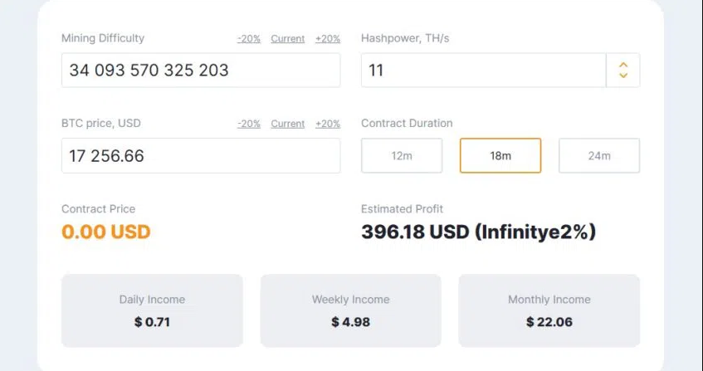Click -20% link for Mining Difficulty

[x=249, y=39]
